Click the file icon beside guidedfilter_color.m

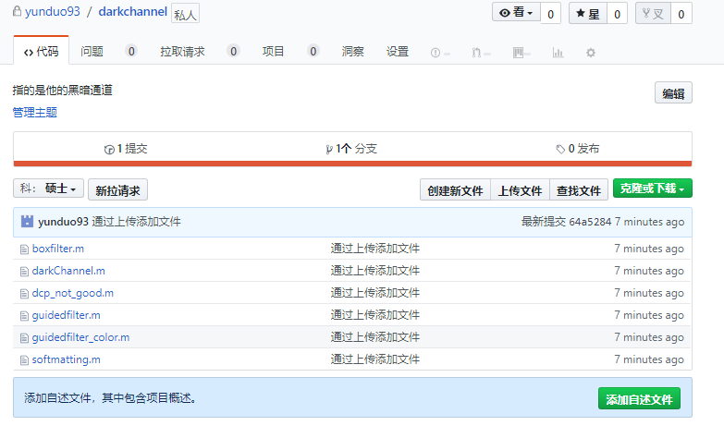tap(24, 338)
